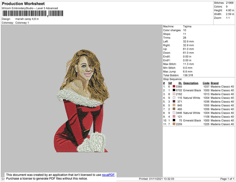Click the Zoom value 1:1
Viewport: 236px width, 182px height.
tap(228, 18)
